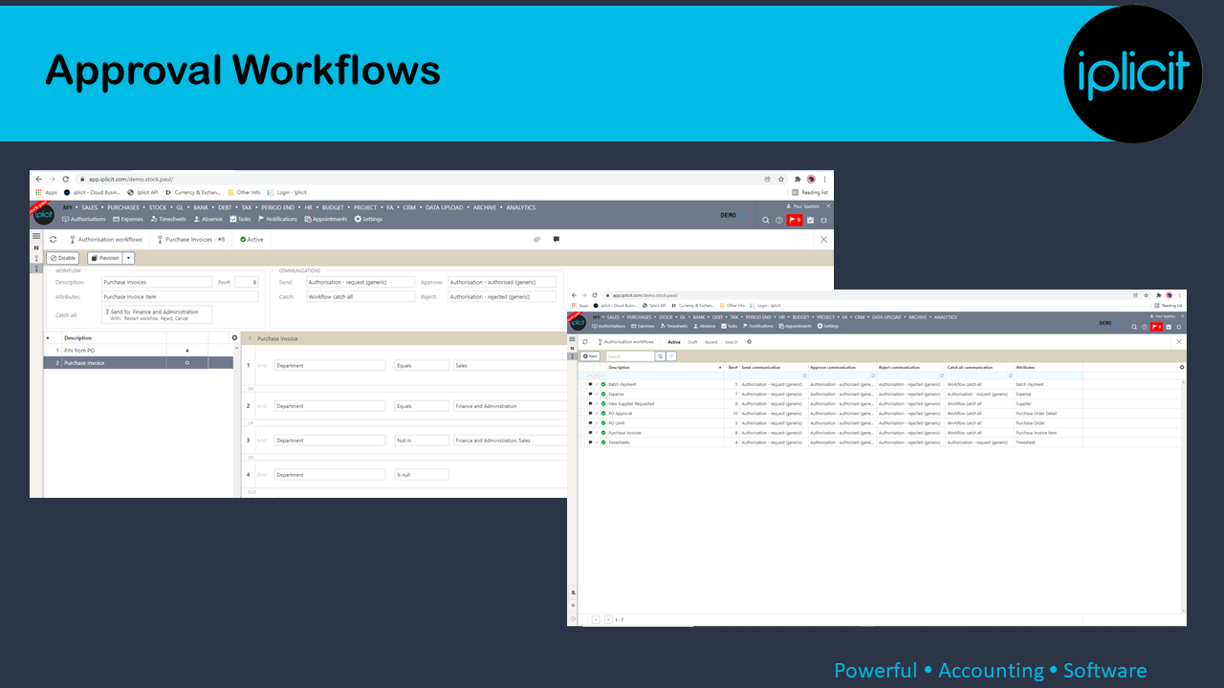Click the Disable button
This screenshot has width=1224, height=688.
pos(63,258)
